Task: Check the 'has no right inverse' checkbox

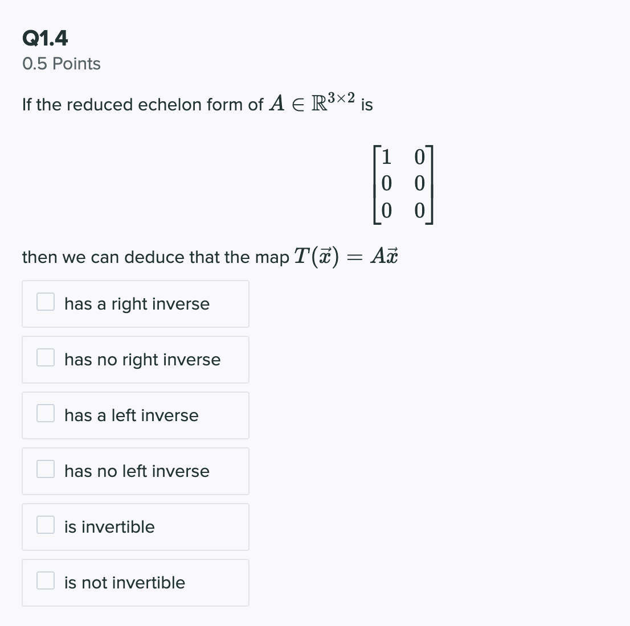Action: tap(45, 357)
